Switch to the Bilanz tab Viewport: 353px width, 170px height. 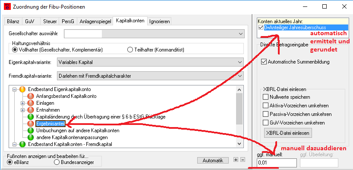tap(13, 21)
